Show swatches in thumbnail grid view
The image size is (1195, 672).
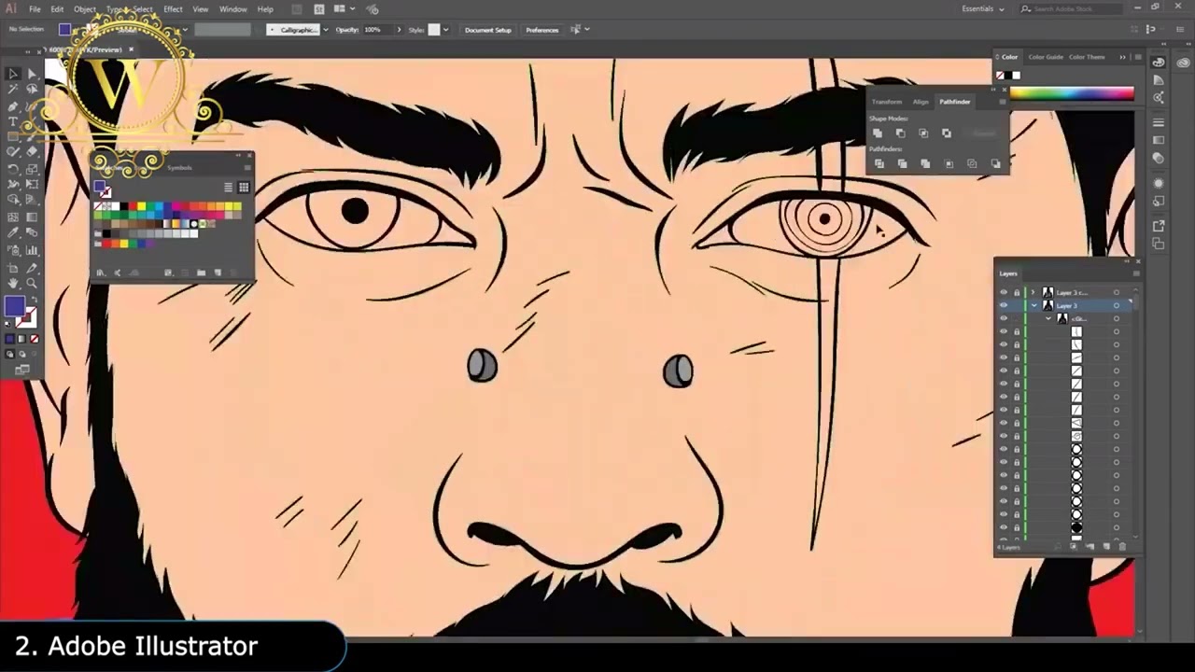pyautogui.click(x=244, y=188)
